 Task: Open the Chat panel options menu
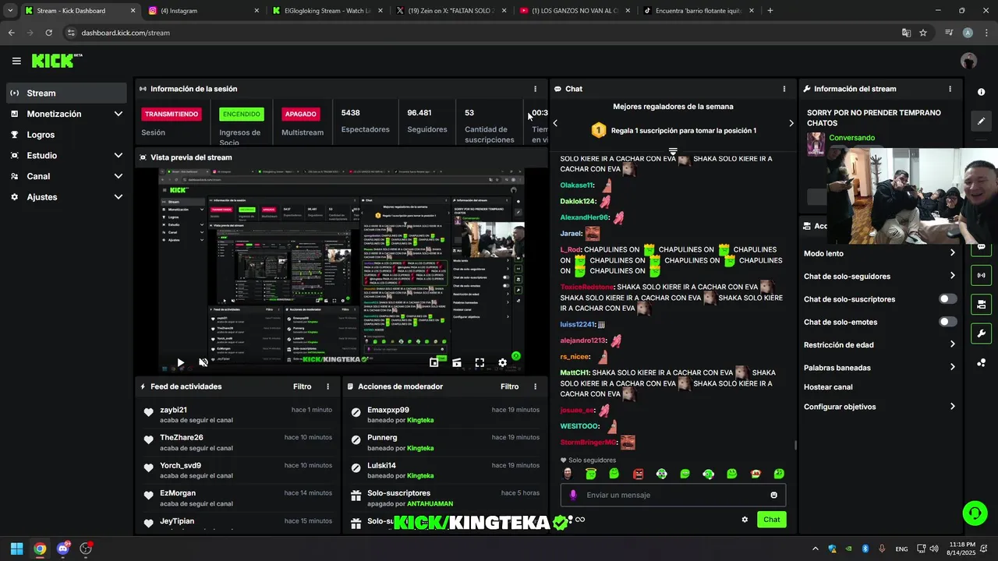(784, 89)
